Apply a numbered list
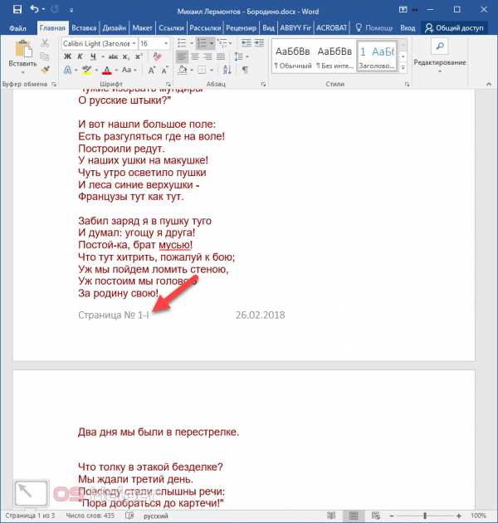The width and height of the screenshot is (498, 523). [203, 43]
